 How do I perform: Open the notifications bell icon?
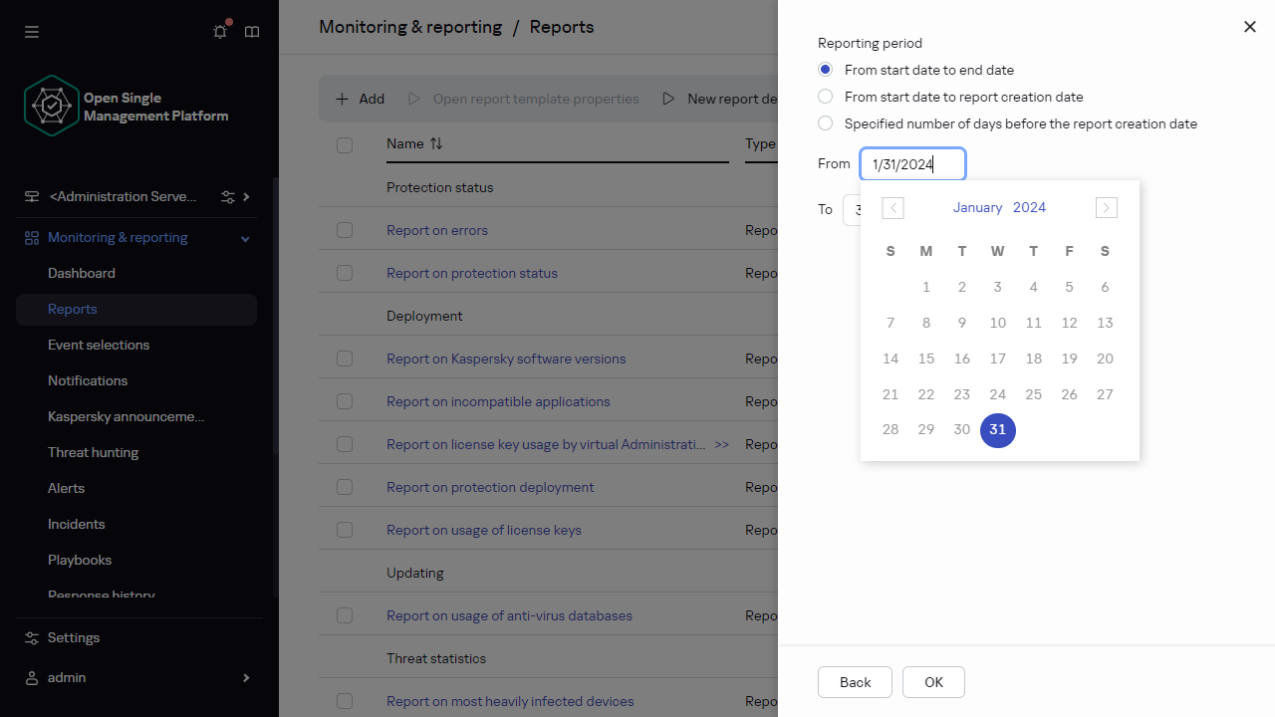[220, 32]
